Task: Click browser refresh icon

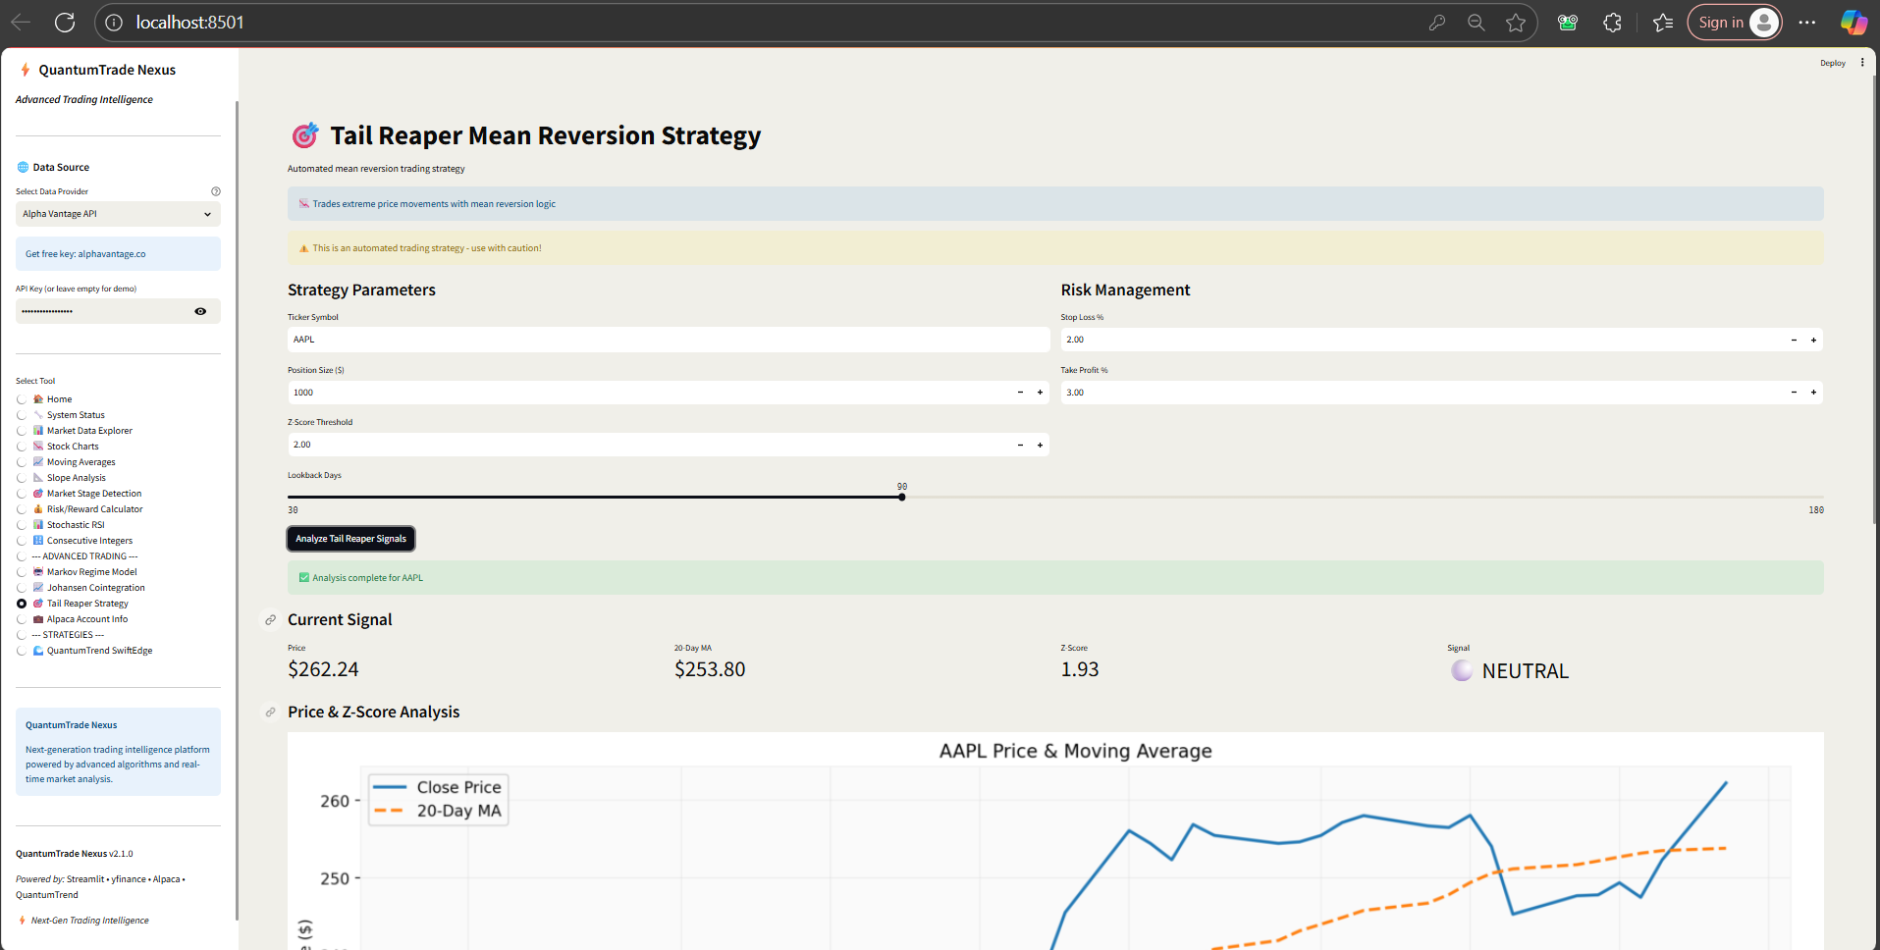Action: [x=65, y=23]
